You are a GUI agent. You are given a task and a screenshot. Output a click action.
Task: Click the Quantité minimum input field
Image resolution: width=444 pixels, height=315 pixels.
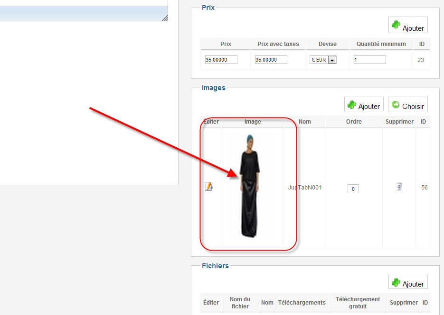point(370,60)
